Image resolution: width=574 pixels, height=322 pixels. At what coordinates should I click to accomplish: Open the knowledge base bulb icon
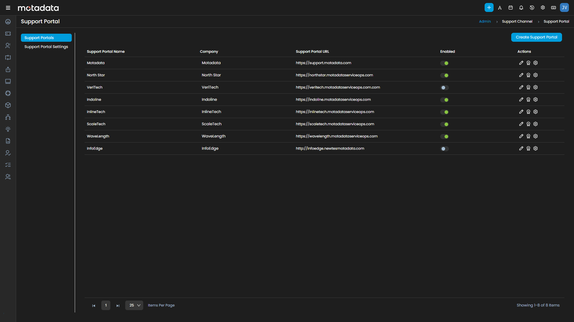tap(8, 129)
